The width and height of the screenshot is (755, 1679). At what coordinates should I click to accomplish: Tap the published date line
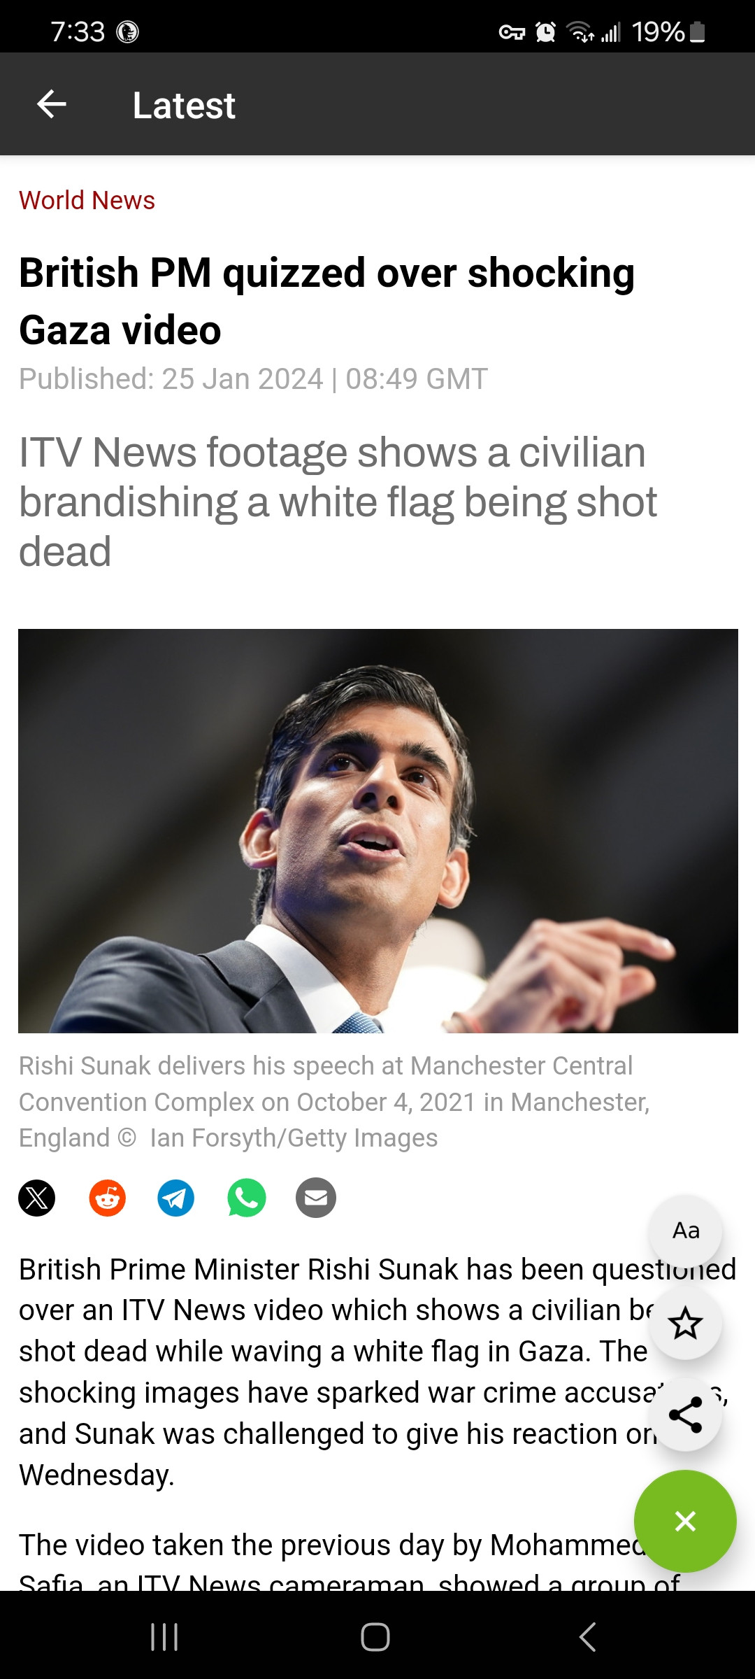tap(253, 379)
